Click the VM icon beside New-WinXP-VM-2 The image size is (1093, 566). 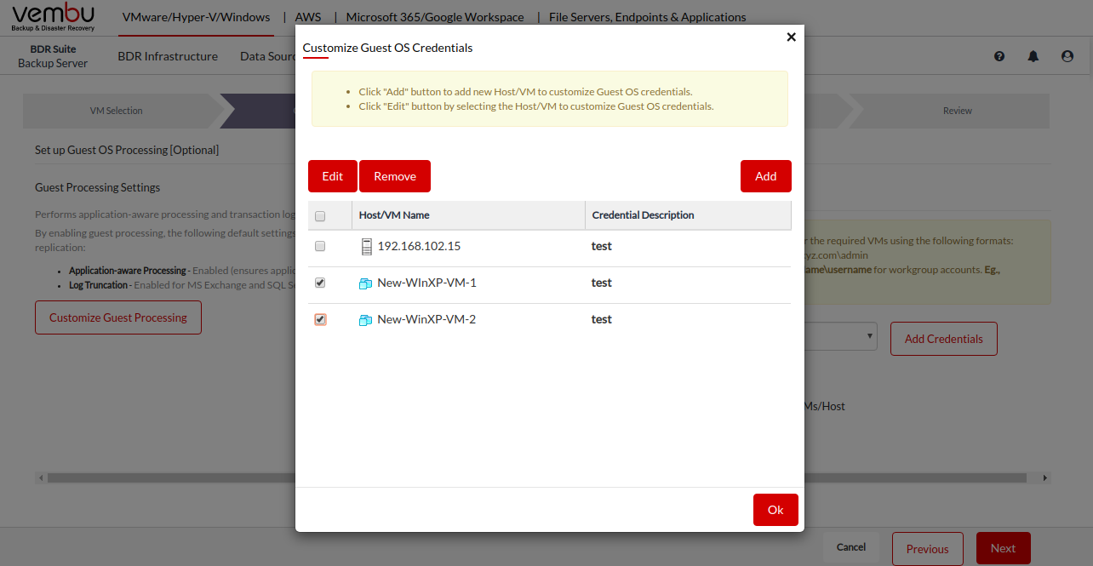(x=366, y=320)
